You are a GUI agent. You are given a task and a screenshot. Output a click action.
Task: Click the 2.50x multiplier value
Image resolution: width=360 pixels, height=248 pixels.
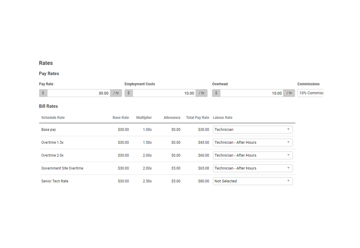pyautogui.click(x=147, y=181)
